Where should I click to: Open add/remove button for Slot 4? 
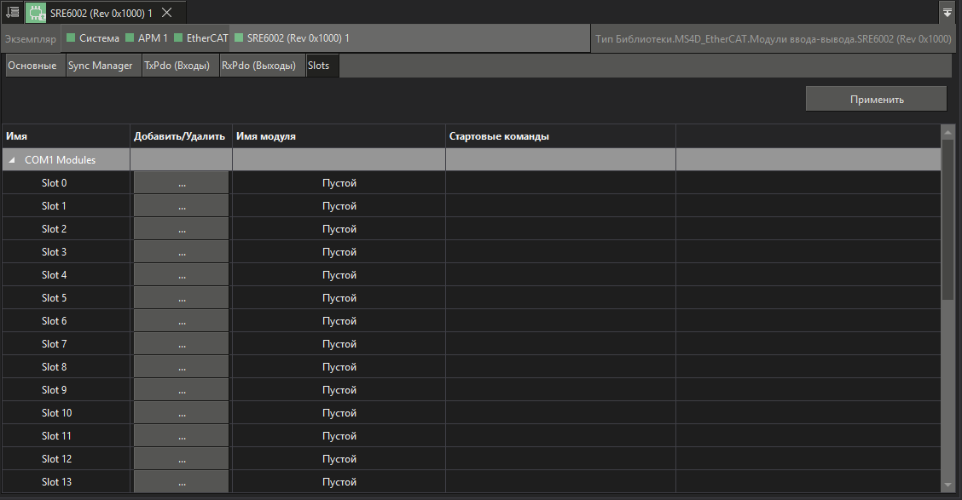[182, 275]
